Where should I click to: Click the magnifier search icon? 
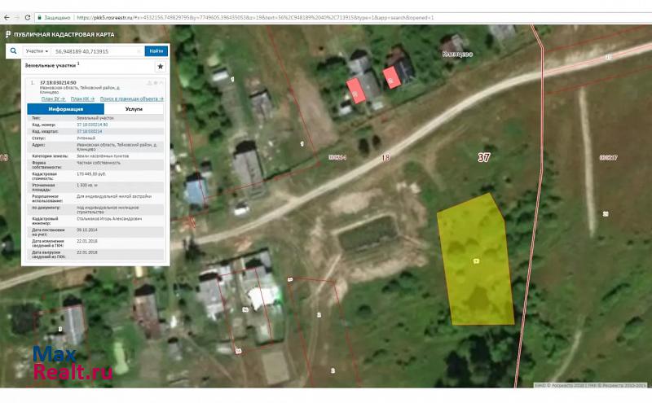(13, 50)
